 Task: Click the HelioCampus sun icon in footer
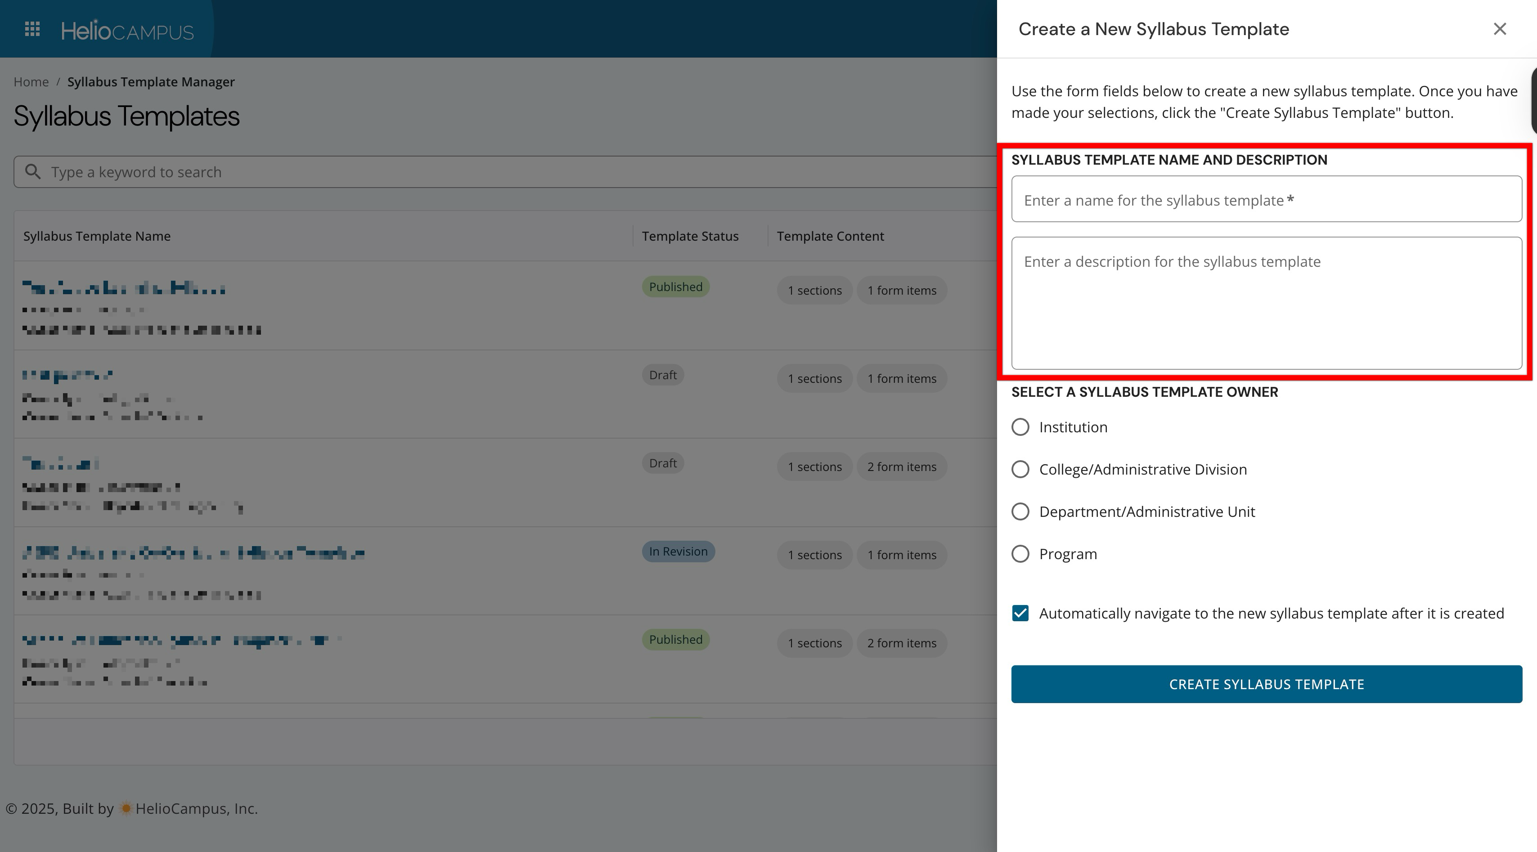coord(126,809)
